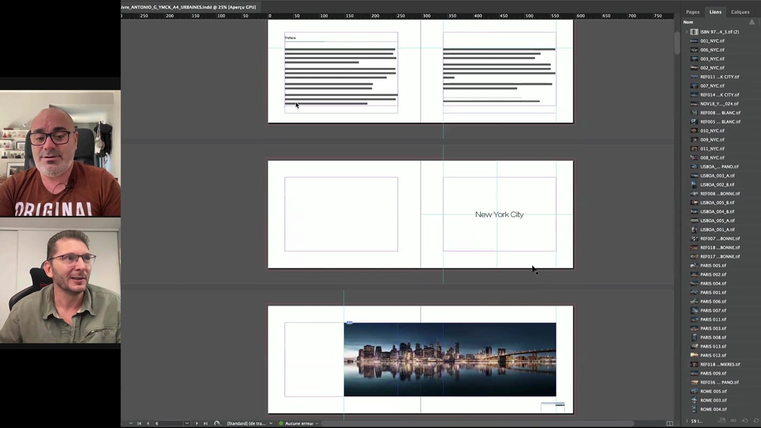Click the horizontal scrollbar of the document window
Viewport: 761px width, 428px height.
[x=476, y=423]
